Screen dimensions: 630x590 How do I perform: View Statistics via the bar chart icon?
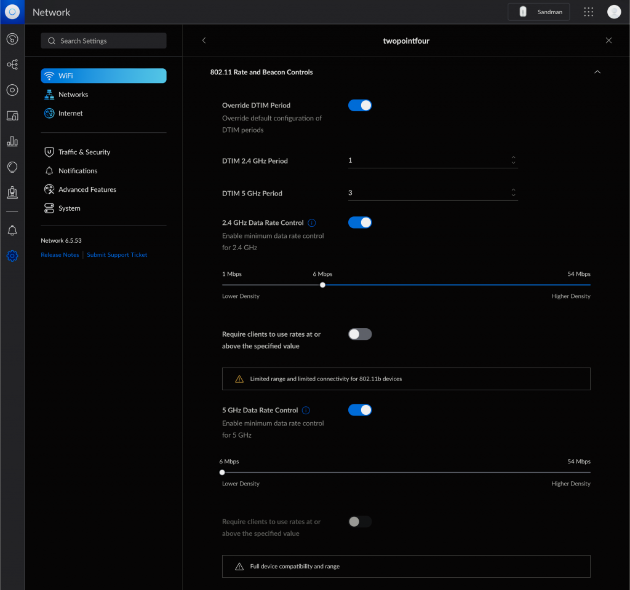(12, 141)
